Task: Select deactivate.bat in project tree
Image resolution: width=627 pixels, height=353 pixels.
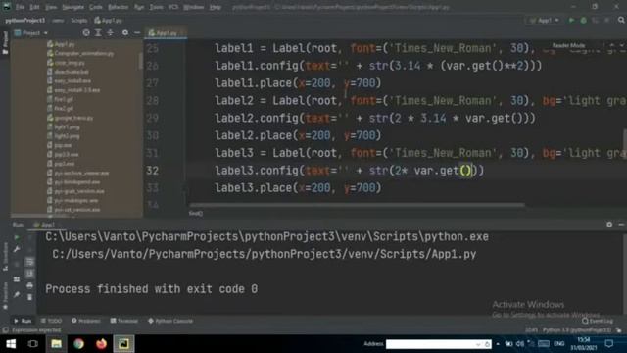Action: [x=68, y=72]
